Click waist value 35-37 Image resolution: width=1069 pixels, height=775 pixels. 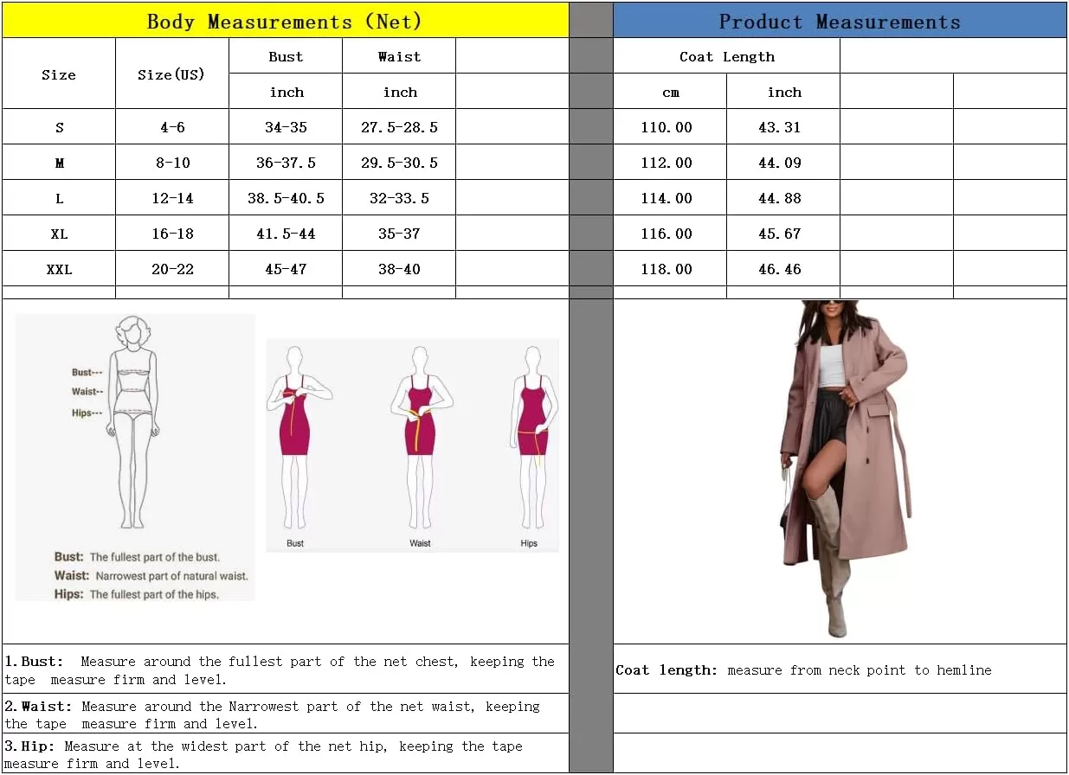(399, 234)
